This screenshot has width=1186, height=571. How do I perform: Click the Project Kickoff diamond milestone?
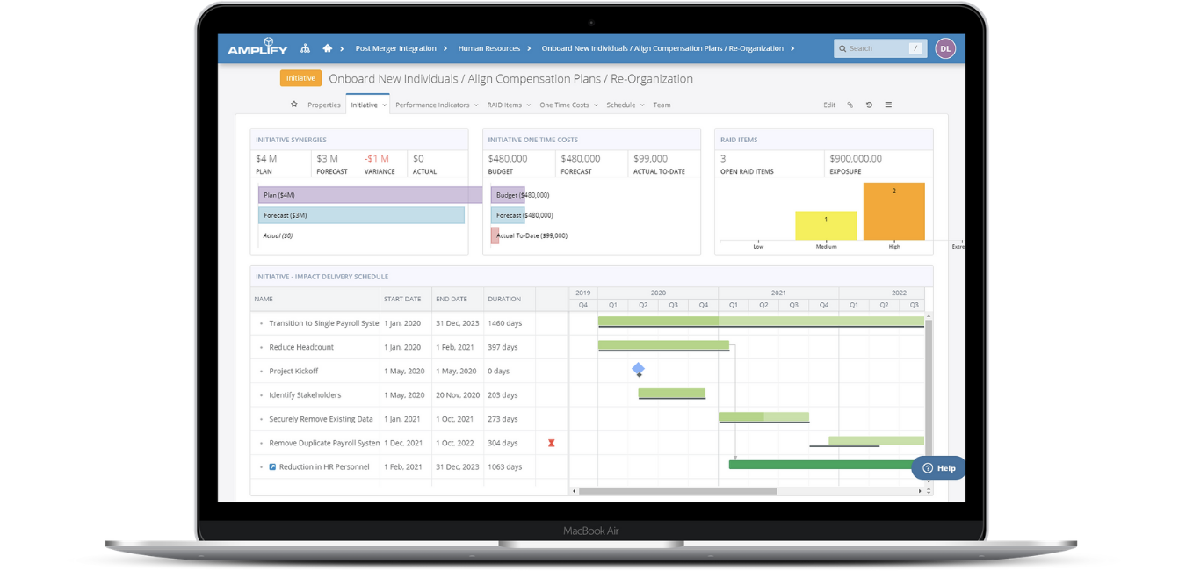point(639,369)
